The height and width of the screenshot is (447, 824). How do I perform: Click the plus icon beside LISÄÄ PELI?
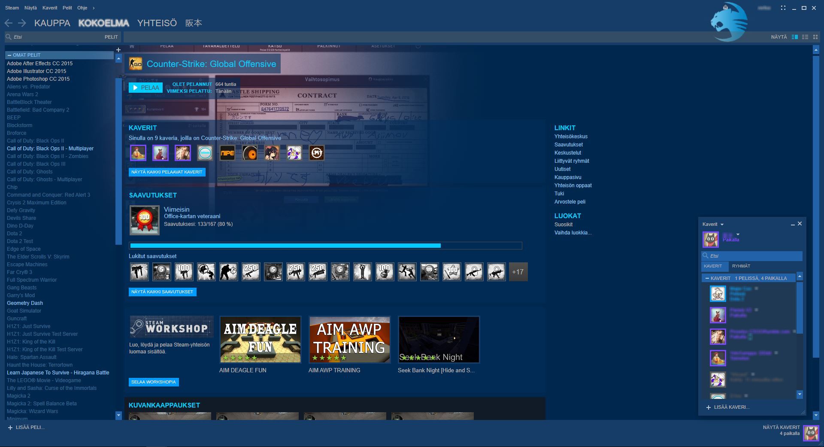pos(10,428)
